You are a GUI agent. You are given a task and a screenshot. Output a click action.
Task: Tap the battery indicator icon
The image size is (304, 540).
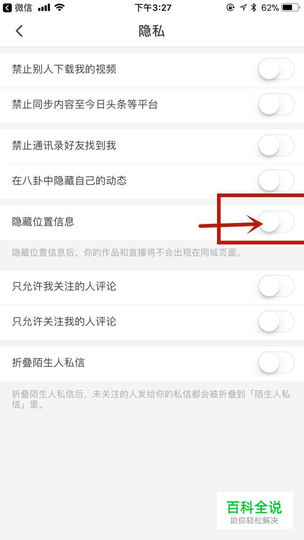[291, 7]
